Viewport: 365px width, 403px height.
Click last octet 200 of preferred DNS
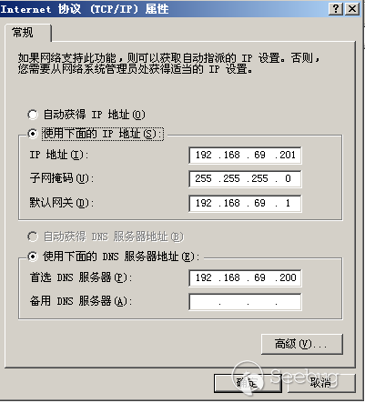coord(288,277)
